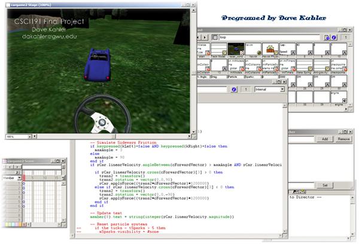
Task: Click Cast window vertical scrollbar up arrow
Action: (x=350, y=45)
